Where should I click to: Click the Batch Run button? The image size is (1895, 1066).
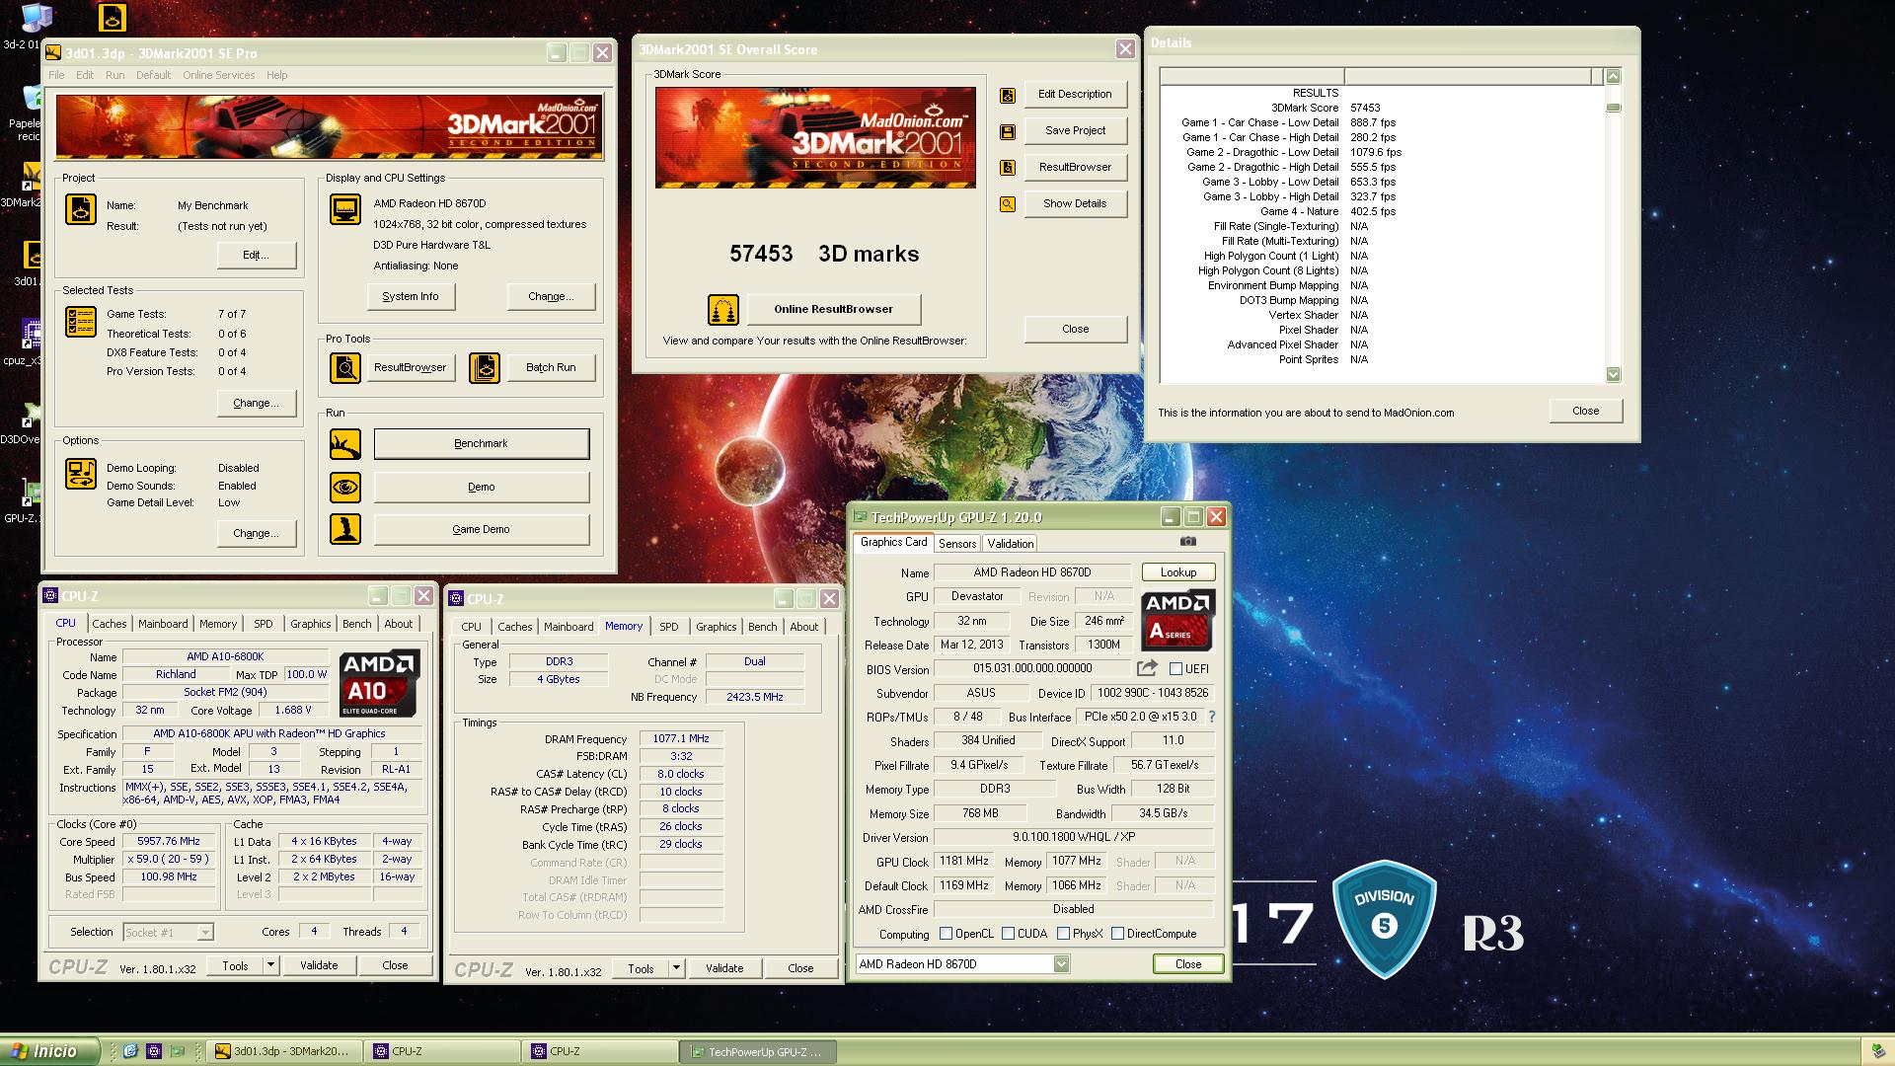[551, 368]
